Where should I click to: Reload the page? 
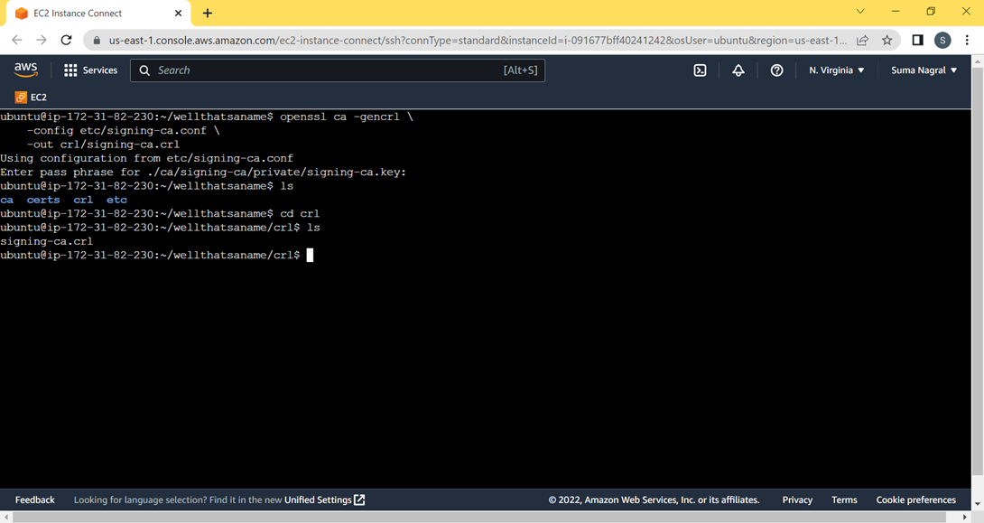(65, 40)
